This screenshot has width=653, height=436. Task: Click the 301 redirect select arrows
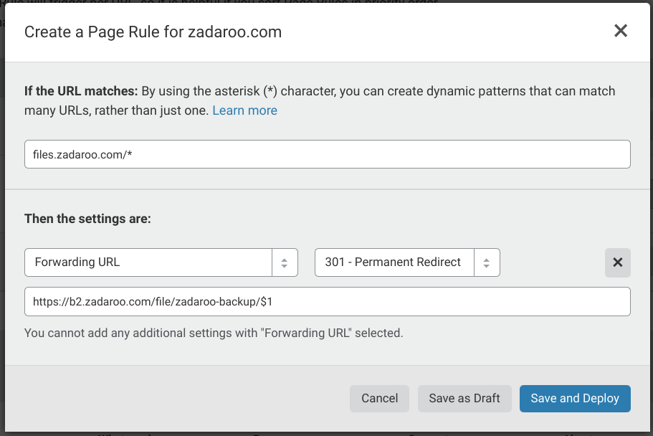487,262
